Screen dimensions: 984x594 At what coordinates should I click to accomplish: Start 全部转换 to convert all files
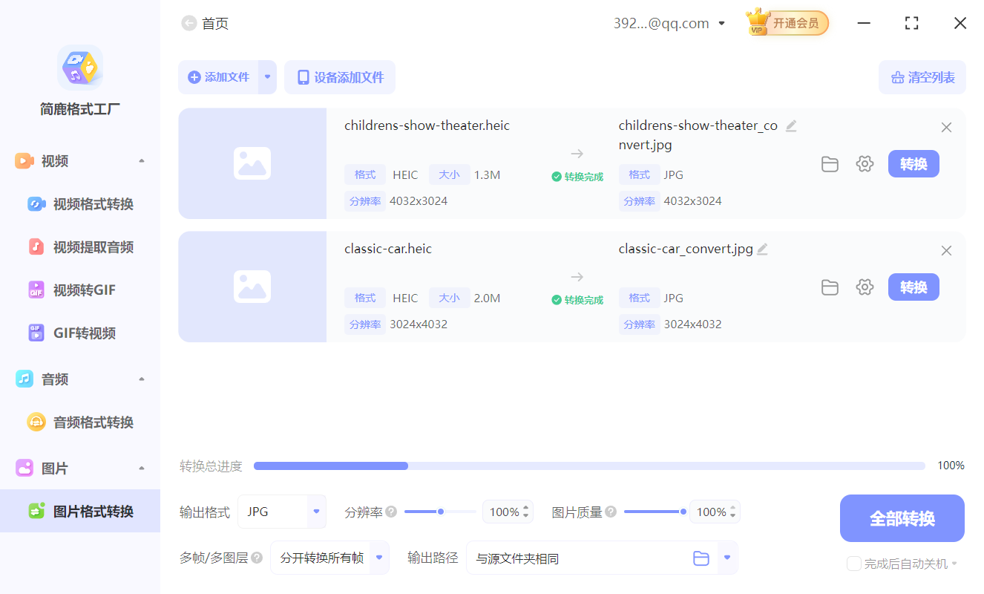click(x=902, y=518)
